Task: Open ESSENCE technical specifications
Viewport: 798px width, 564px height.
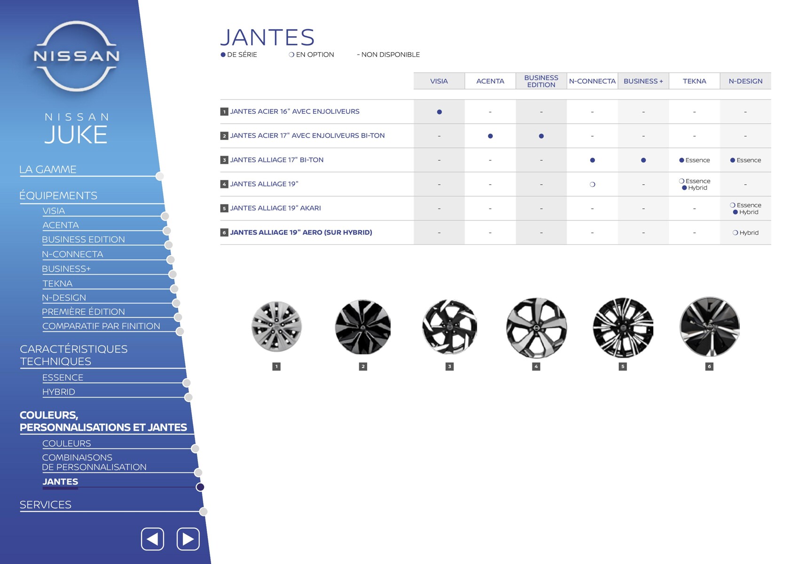Action: pos(63,377)
